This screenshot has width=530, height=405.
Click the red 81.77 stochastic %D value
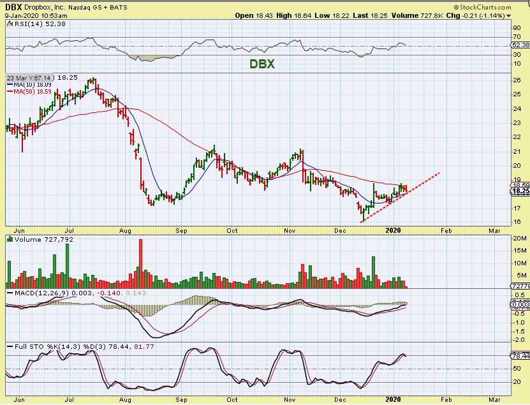(x=144, y=346)
